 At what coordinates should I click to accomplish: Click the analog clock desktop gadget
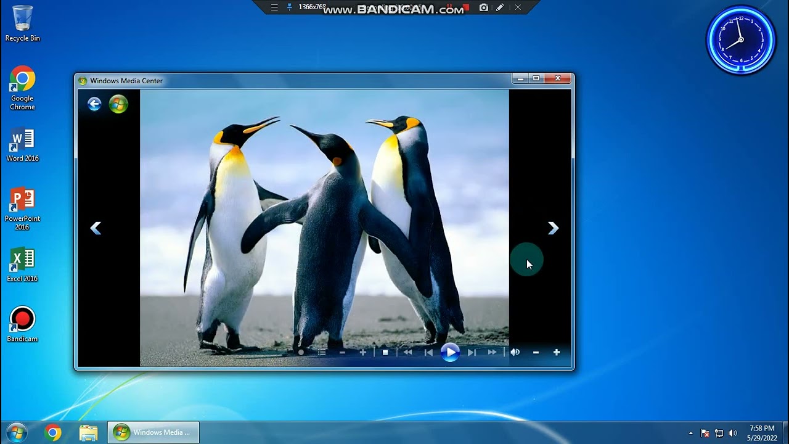741,40
